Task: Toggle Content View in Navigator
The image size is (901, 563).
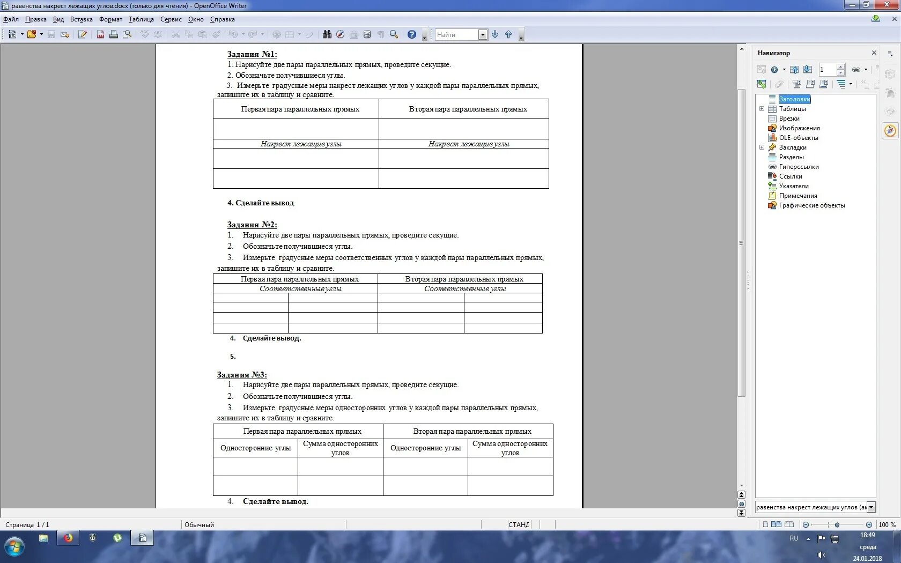Action: (x=762, y=84)
